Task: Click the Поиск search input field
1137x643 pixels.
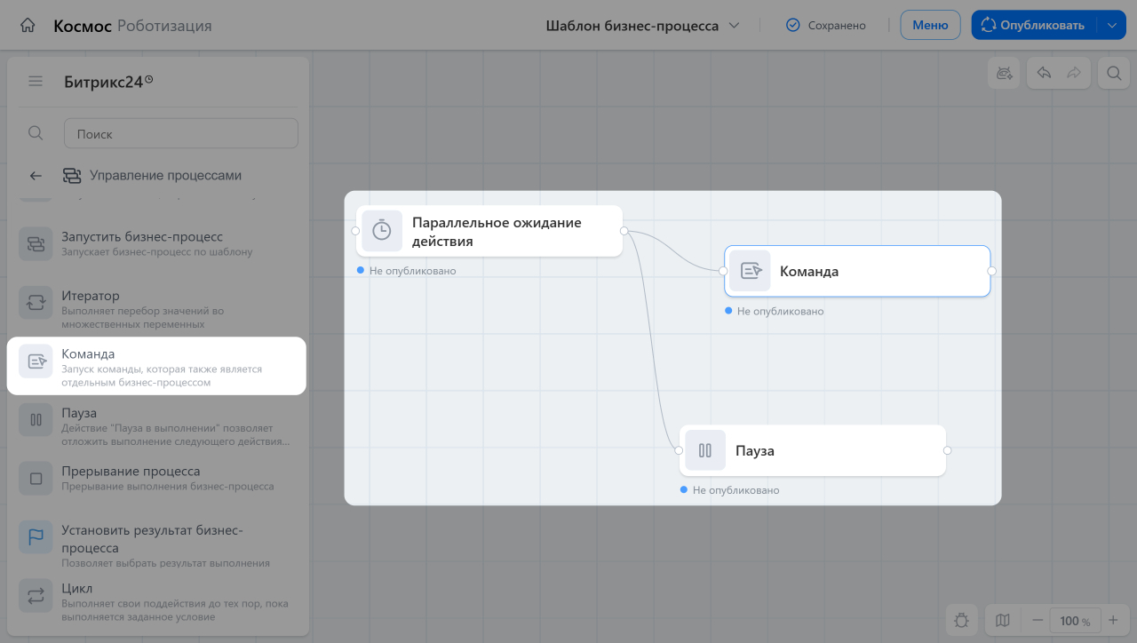Action: point(181,133)
